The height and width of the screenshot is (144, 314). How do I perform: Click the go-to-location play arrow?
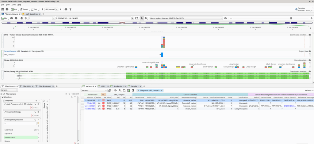(132, 18)
